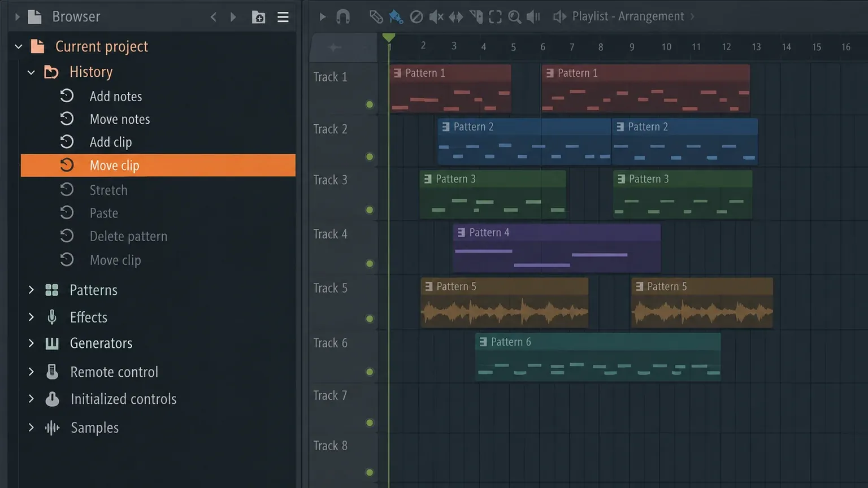Mute Track 2 with its green light

(370, 156)
